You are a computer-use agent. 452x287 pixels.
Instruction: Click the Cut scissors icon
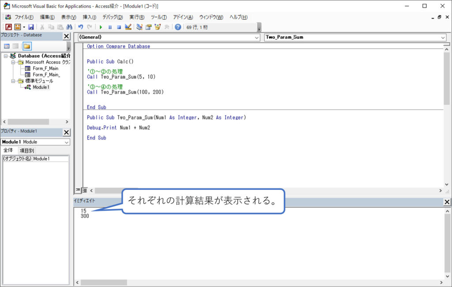(x=42, y=27)
